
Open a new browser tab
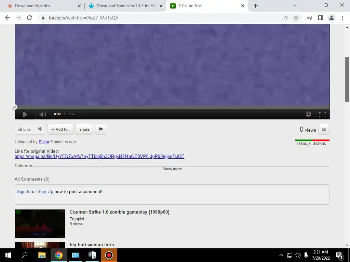click(256, 6)
